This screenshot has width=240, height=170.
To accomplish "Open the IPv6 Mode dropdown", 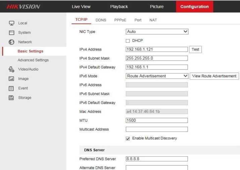I will tap(157, 76).
